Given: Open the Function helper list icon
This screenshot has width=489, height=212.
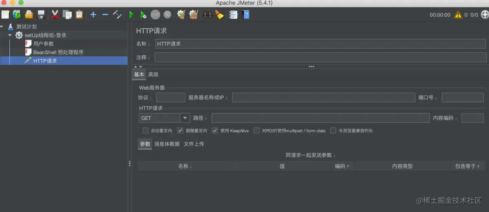Looking at the screenshot, I should 233,15.
